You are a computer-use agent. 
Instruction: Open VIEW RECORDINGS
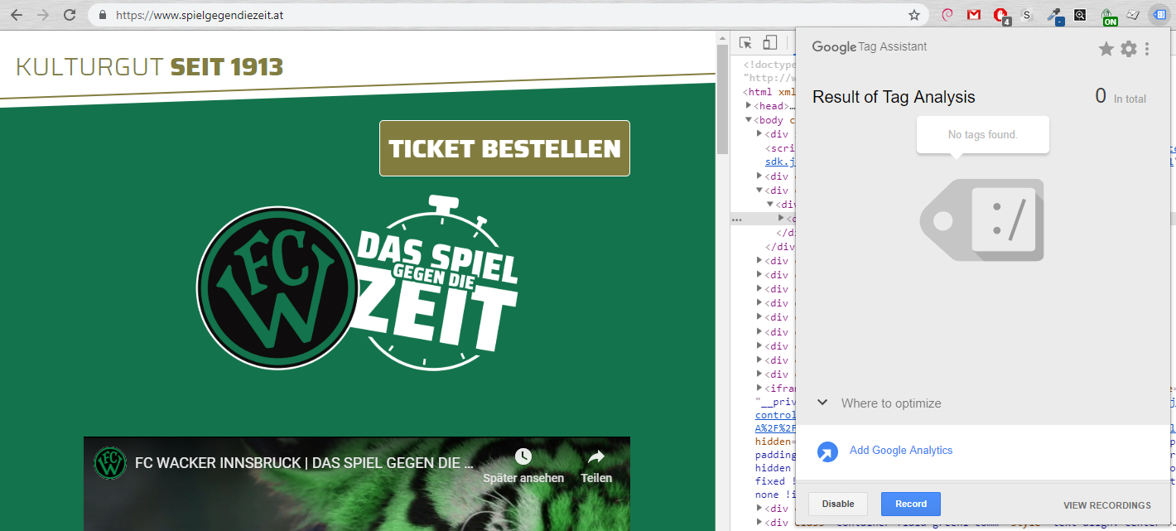(x=1106, y=505)
